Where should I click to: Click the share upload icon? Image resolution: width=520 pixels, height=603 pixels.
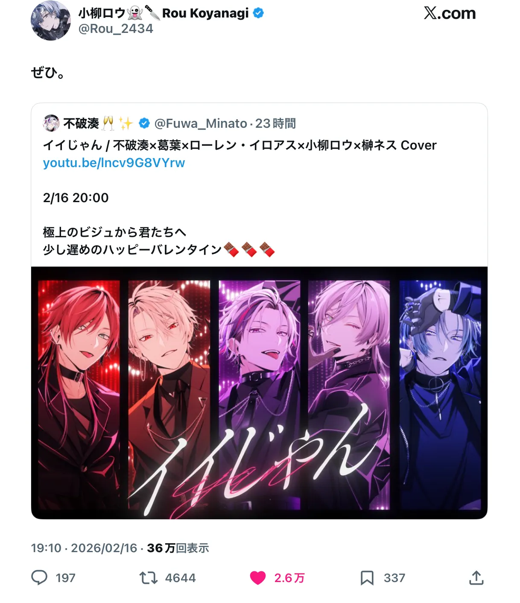coord(476,578)
